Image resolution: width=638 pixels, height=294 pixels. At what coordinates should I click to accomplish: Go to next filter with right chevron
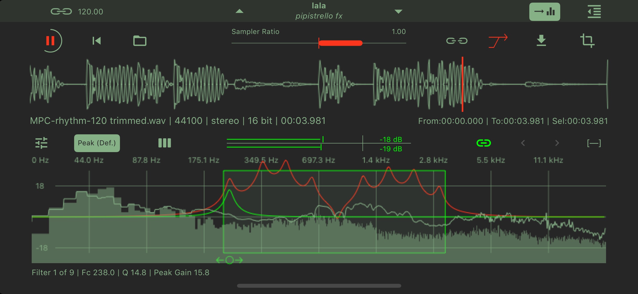(557, 143)
